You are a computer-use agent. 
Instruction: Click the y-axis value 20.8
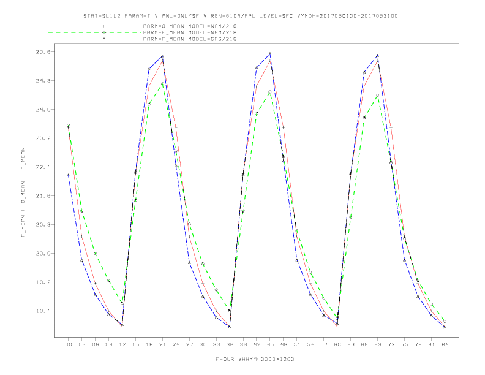pos(43,225)
